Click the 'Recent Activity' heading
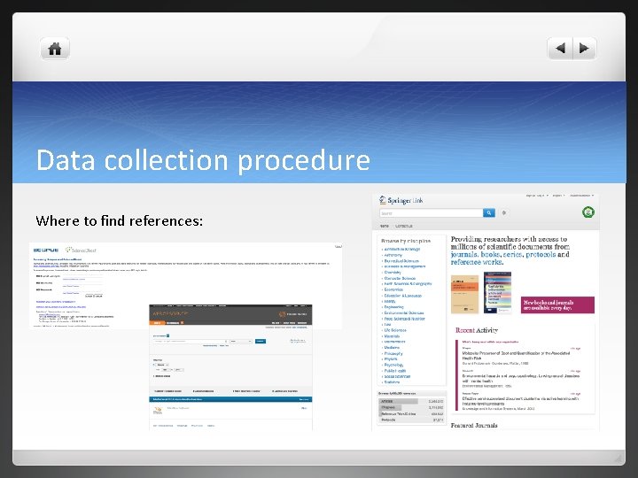 pyautogui.click(x=477, y=330)
